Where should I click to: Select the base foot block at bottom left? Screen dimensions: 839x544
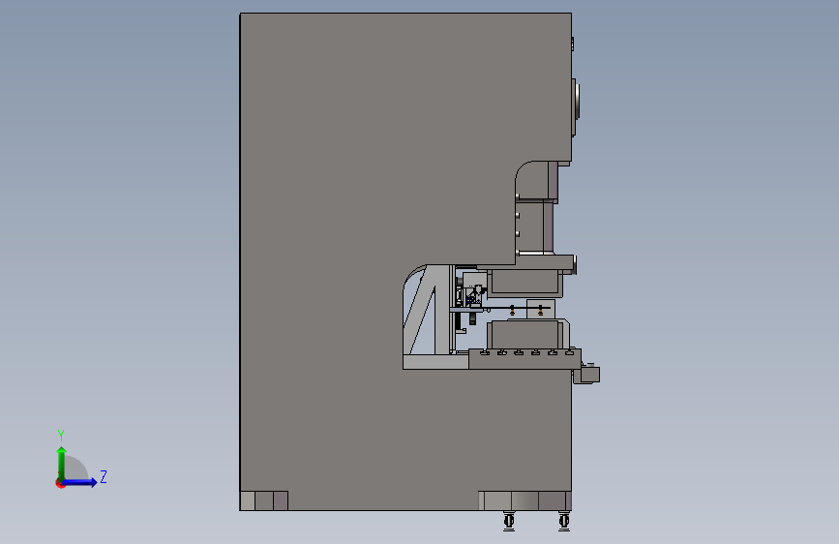tap(264, 500)
